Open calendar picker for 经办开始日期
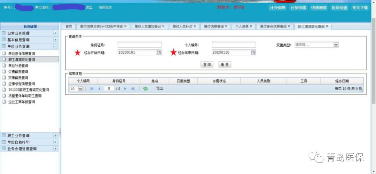The image size is (376, 174). tap(159, 53)
